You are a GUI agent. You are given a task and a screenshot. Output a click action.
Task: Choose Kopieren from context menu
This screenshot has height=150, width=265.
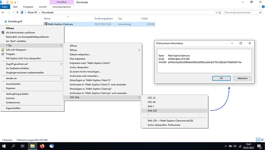tap(32, 88)
